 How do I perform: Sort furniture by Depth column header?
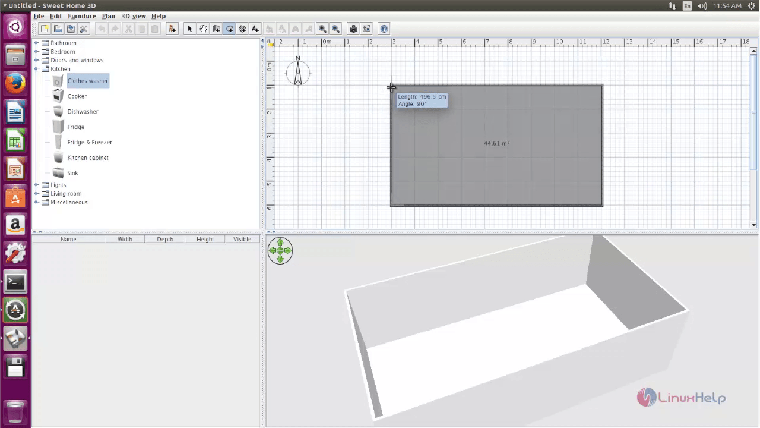(165, 239)
